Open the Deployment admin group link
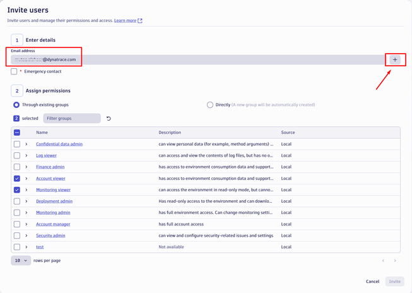The height and width of the screenshot is (293, 412). [54, 201]
